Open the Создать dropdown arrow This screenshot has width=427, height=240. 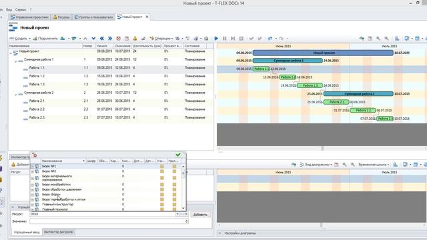tap(29, 39)
